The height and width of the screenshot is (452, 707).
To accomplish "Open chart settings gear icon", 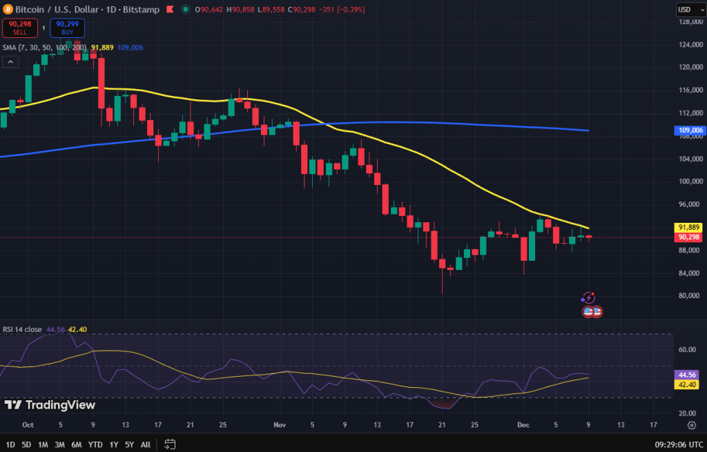I will point(692,425).
